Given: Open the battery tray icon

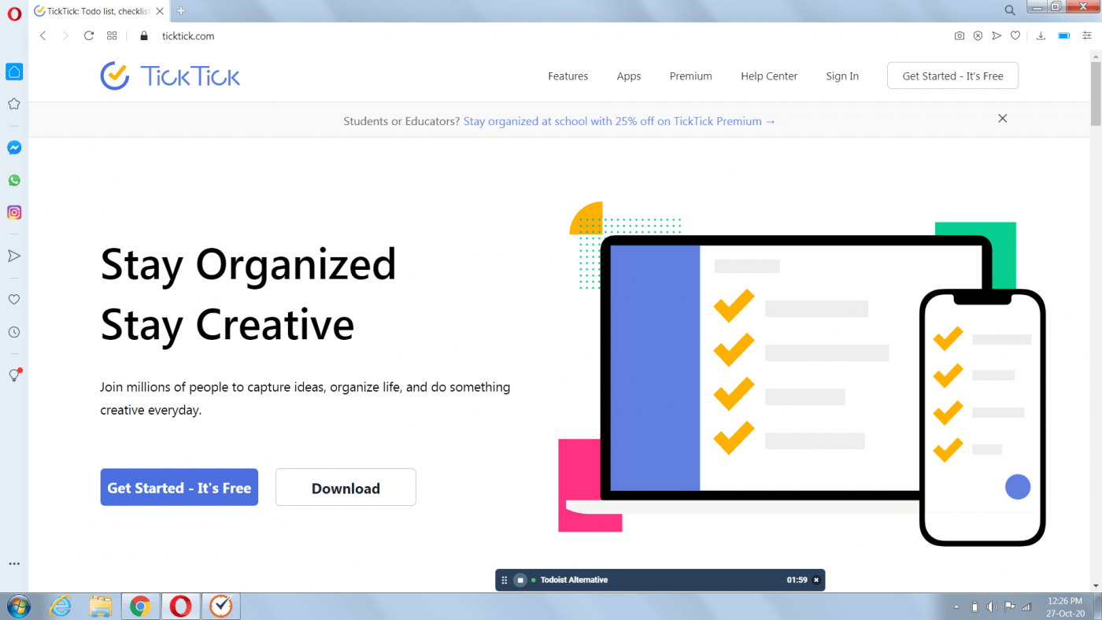Looking at the screenshot, I should click(x=974, y=607).
